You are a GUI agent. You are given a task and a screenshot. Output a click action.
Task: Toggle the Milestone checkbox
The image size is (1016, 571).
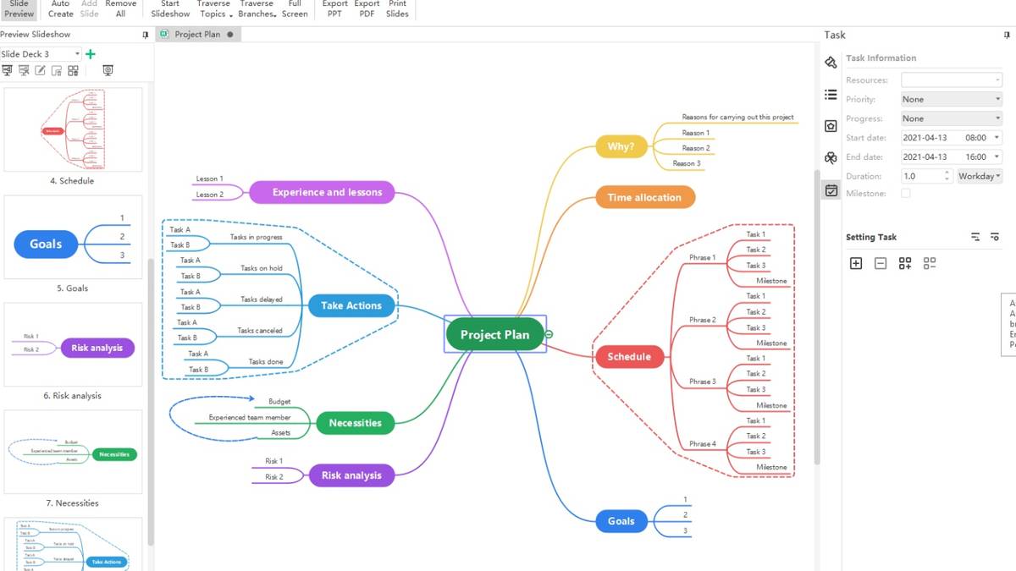905,193
